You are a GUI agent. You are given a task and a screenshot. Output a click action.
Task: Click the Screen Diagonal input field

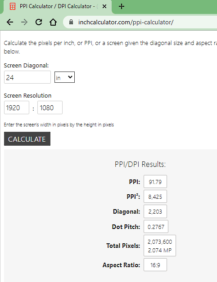click(27, 77)
